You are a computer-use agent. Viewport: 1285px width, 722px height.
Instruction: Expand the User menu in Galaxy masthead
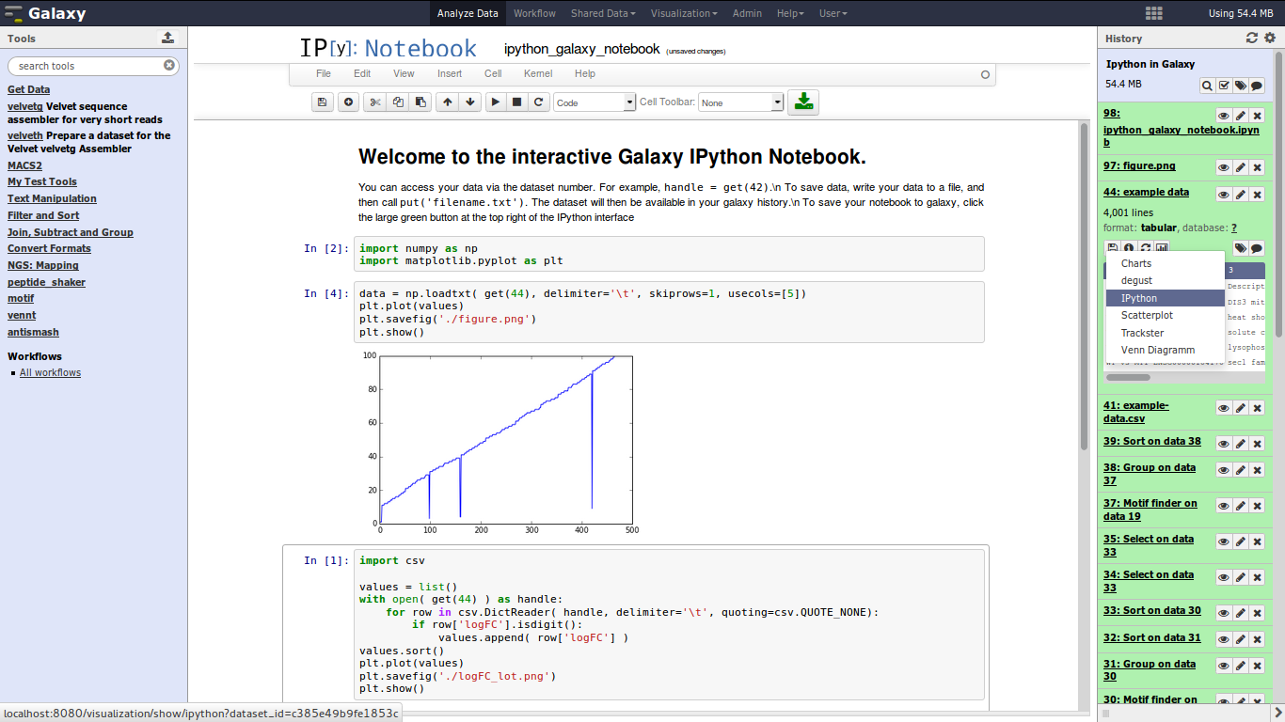(833, 13)
